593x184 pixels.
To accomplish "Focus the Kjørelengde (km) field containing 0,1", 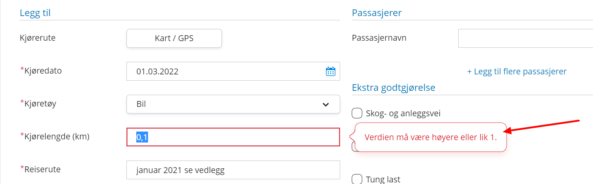I will (x=233, y=137).
